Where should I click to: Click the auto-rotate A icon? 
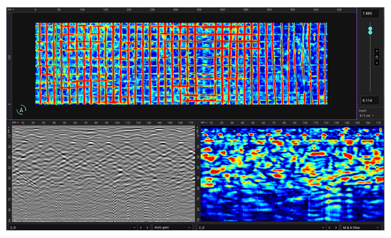click(x=21, y=110)
